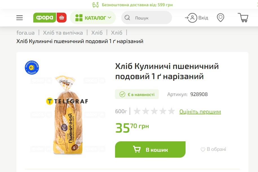
Task: Rate the product with the third star
Action: point(154,111)
